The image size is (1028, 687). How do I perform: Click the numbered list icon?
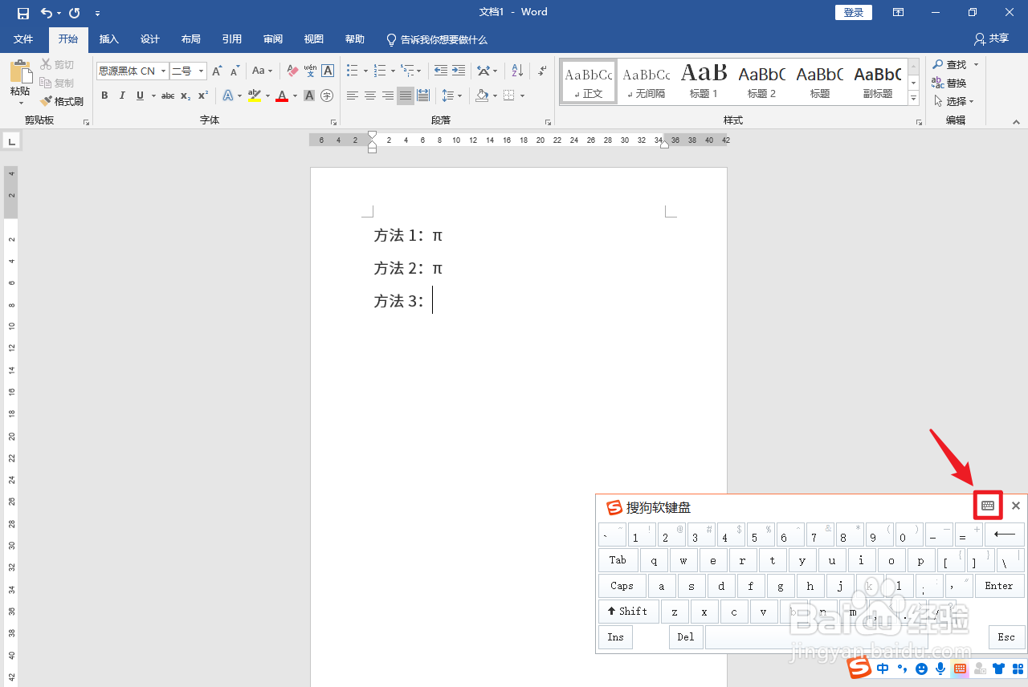click(381, 71)
